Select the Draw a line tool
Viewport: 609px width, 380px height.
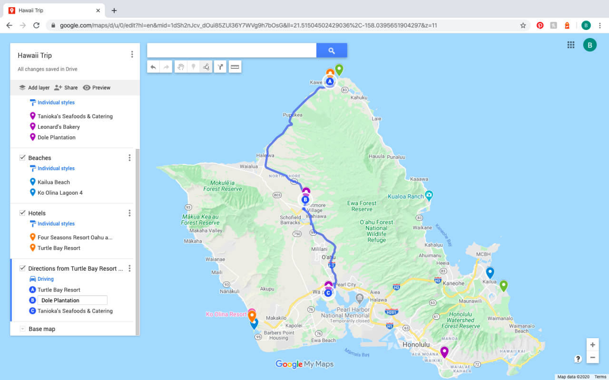coord(206,67)
